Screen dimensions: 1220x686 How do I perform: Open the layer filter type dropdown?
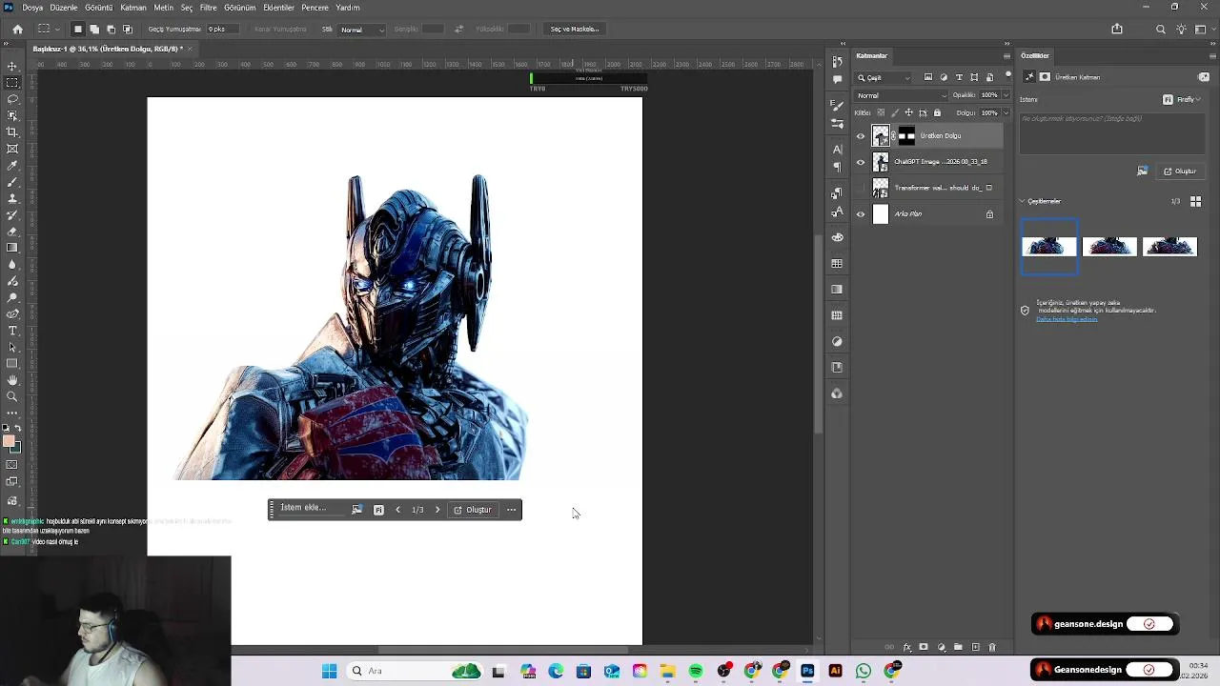coord(884,77)
